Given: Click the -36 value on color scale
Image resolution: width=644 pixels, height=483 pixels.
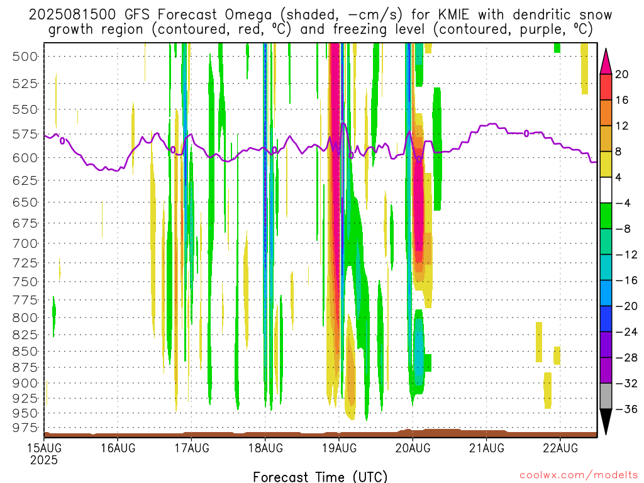Looking at the screenshot, I should (x=627, y=409).
